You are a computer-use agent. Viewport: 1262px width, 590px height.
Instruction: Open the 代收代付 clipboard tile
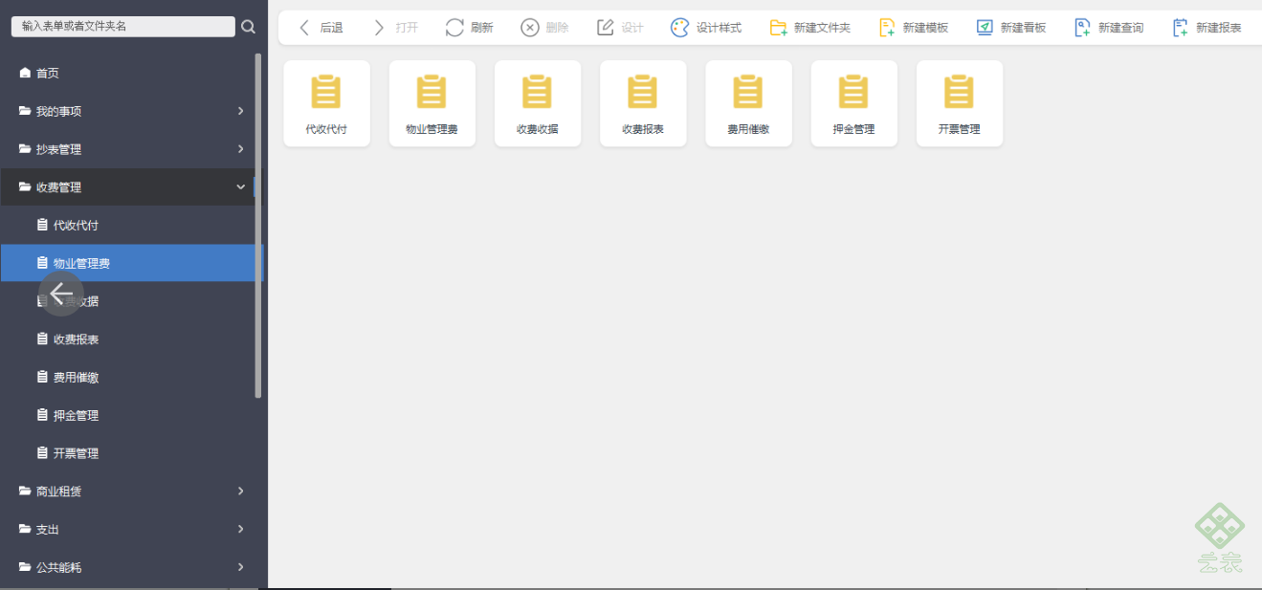327,103
